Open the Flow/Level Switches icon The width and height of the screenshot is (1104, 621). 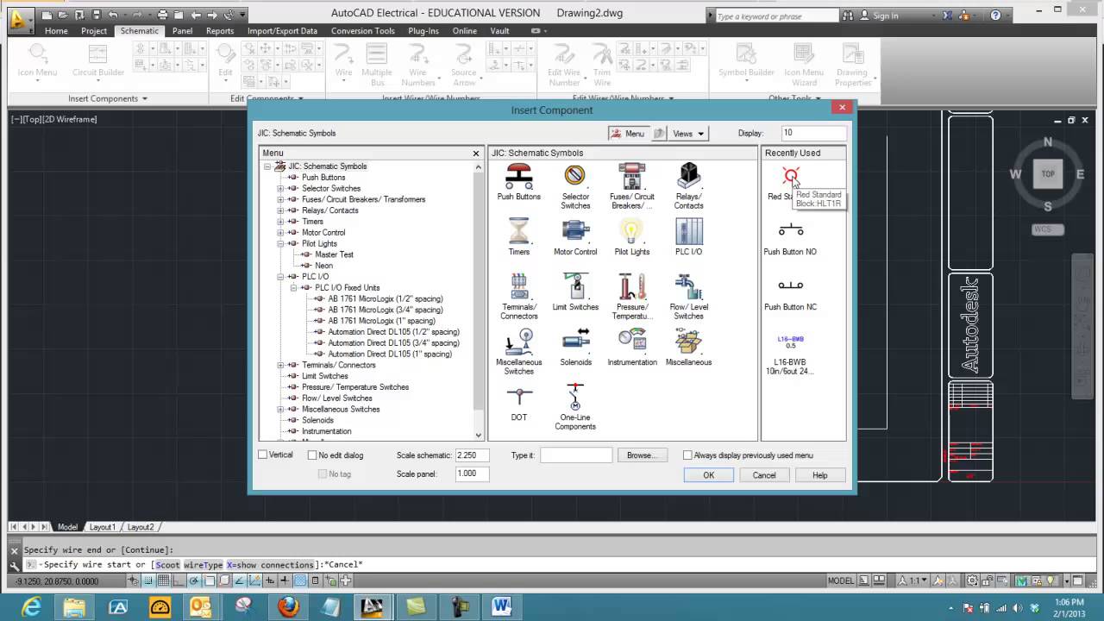coord(688,286)
